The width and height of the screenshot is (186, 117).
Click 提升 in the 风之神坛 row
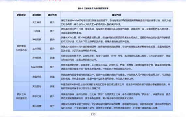[x=52, y=22]
